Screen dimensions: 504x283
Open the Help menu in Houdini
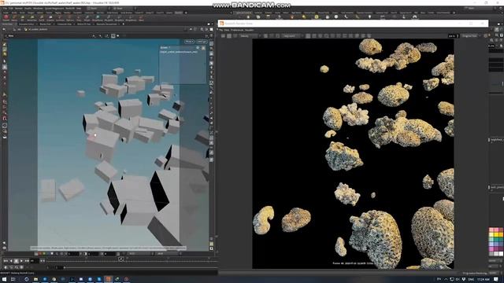click(79, 9)
